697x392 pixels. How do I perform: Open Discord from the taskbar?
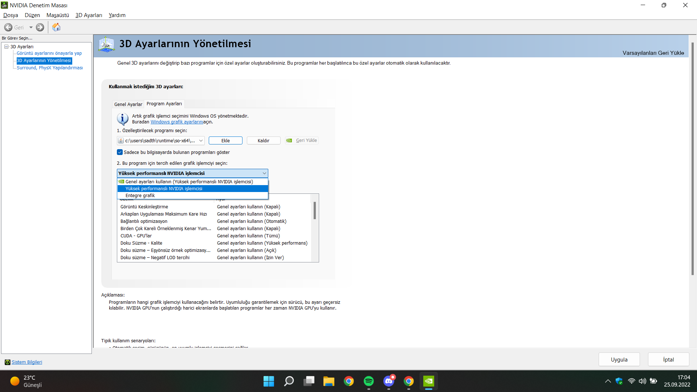(389, 381)
